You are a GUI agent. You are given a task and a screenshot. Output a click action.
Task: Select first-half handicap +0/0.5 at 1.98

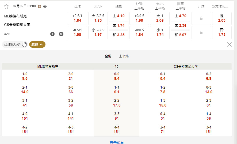[139, 18]
